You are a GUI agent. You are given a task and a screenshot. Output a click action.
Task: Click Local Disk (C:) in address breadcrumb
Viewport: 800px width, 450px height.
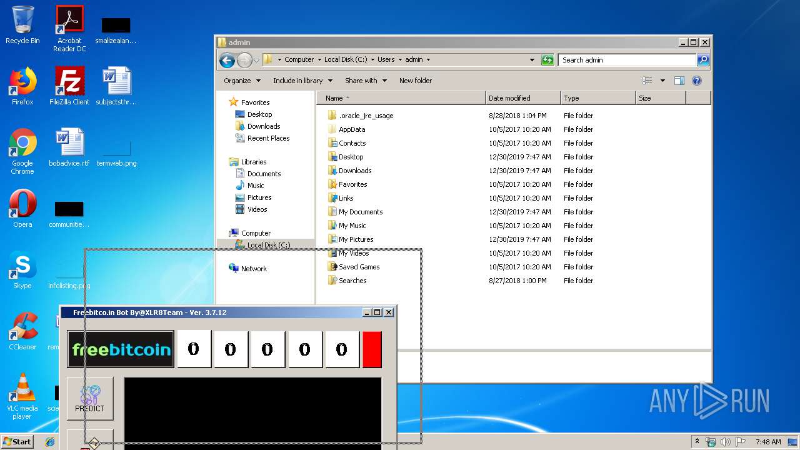coord(346,60)
